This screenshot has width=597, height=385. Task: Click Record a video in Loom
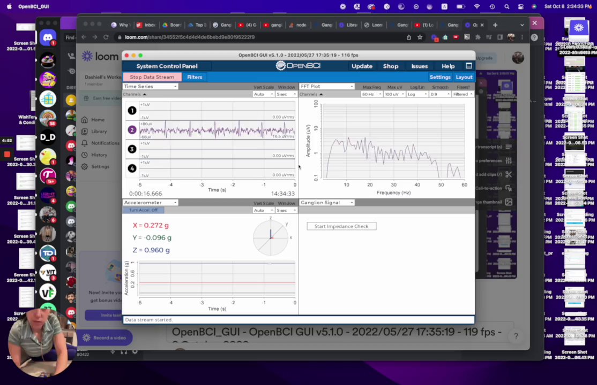click(x=105, y=337)
